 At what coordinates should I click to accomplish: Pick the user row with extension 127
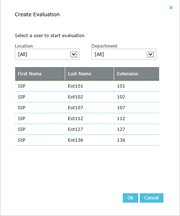pos(87,129)
